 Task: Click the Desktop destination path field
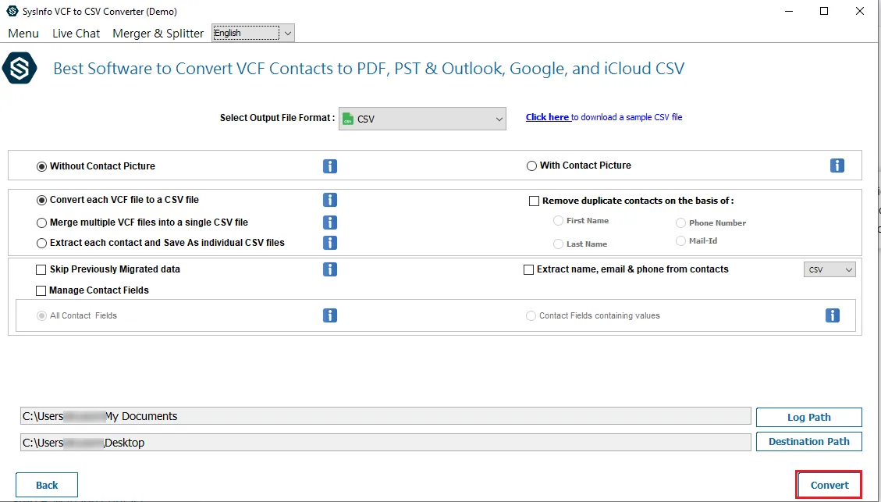tap(385, 443)
